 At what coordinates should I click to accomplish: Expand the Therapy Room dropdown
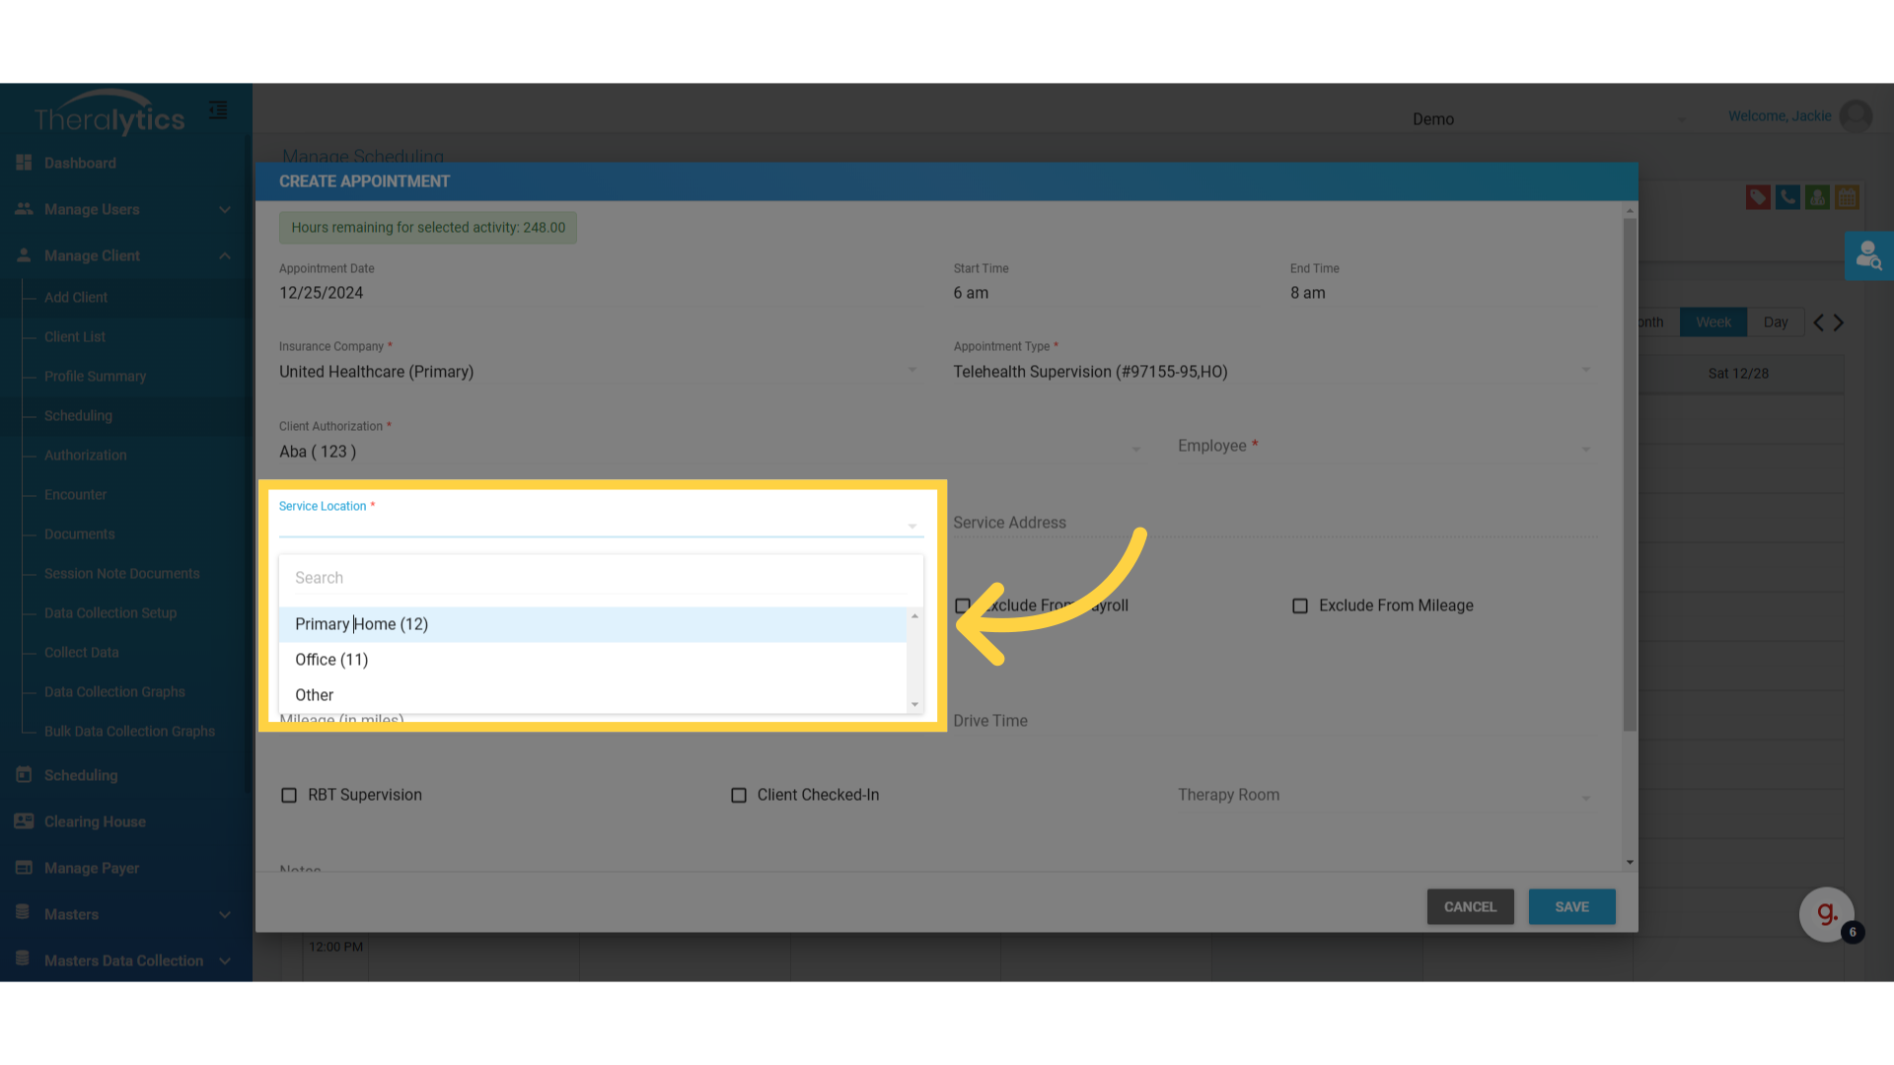tap(1381, 796)
